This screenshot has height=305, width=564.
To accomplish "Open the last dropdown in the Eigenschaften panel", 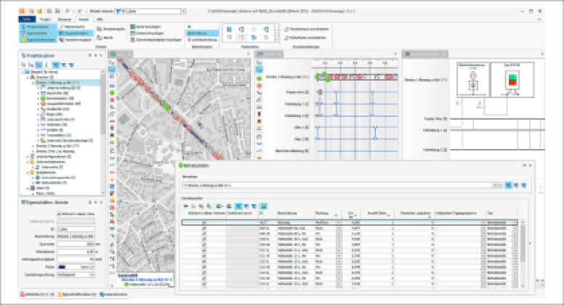I will coord(92,274).
